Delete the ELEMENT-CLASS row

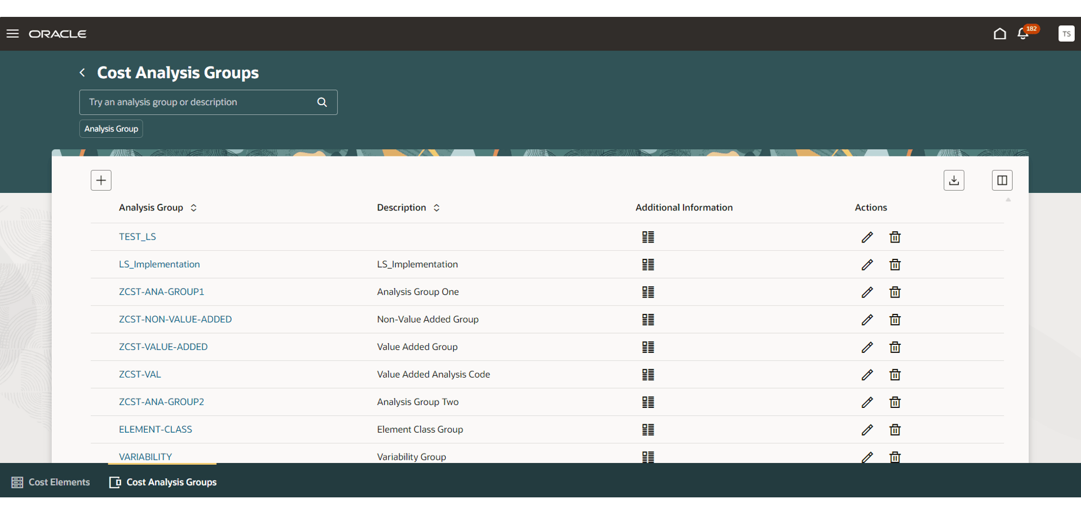pos(894,430)
